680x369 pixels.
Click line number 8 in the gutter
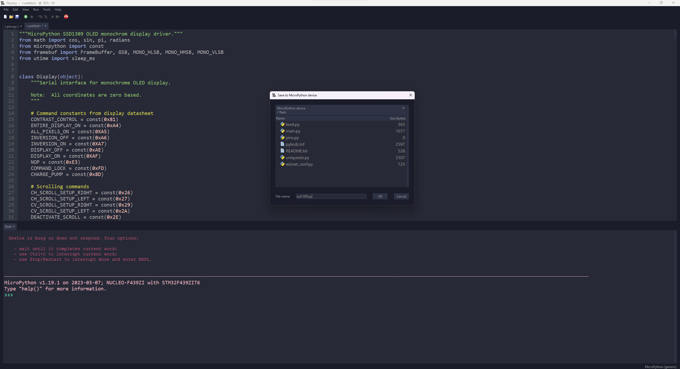[12, 76]
